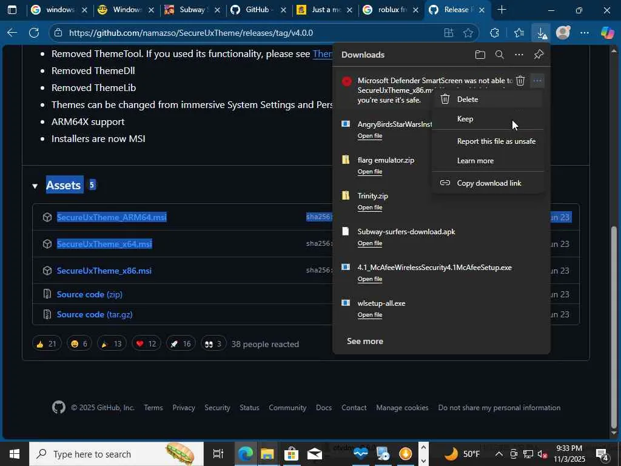The image size is (621, 466).
Task: Click See more in Downloads
Action: pyautogui.click(x=364, y=341)
